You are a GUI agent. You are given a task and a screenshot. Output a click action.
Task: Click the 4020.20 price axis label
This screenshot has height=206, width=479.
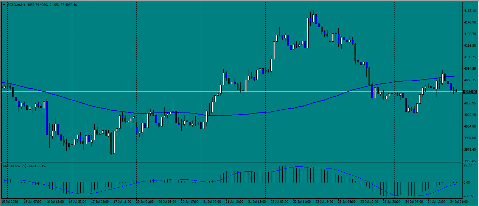click(x=470, y=115)
